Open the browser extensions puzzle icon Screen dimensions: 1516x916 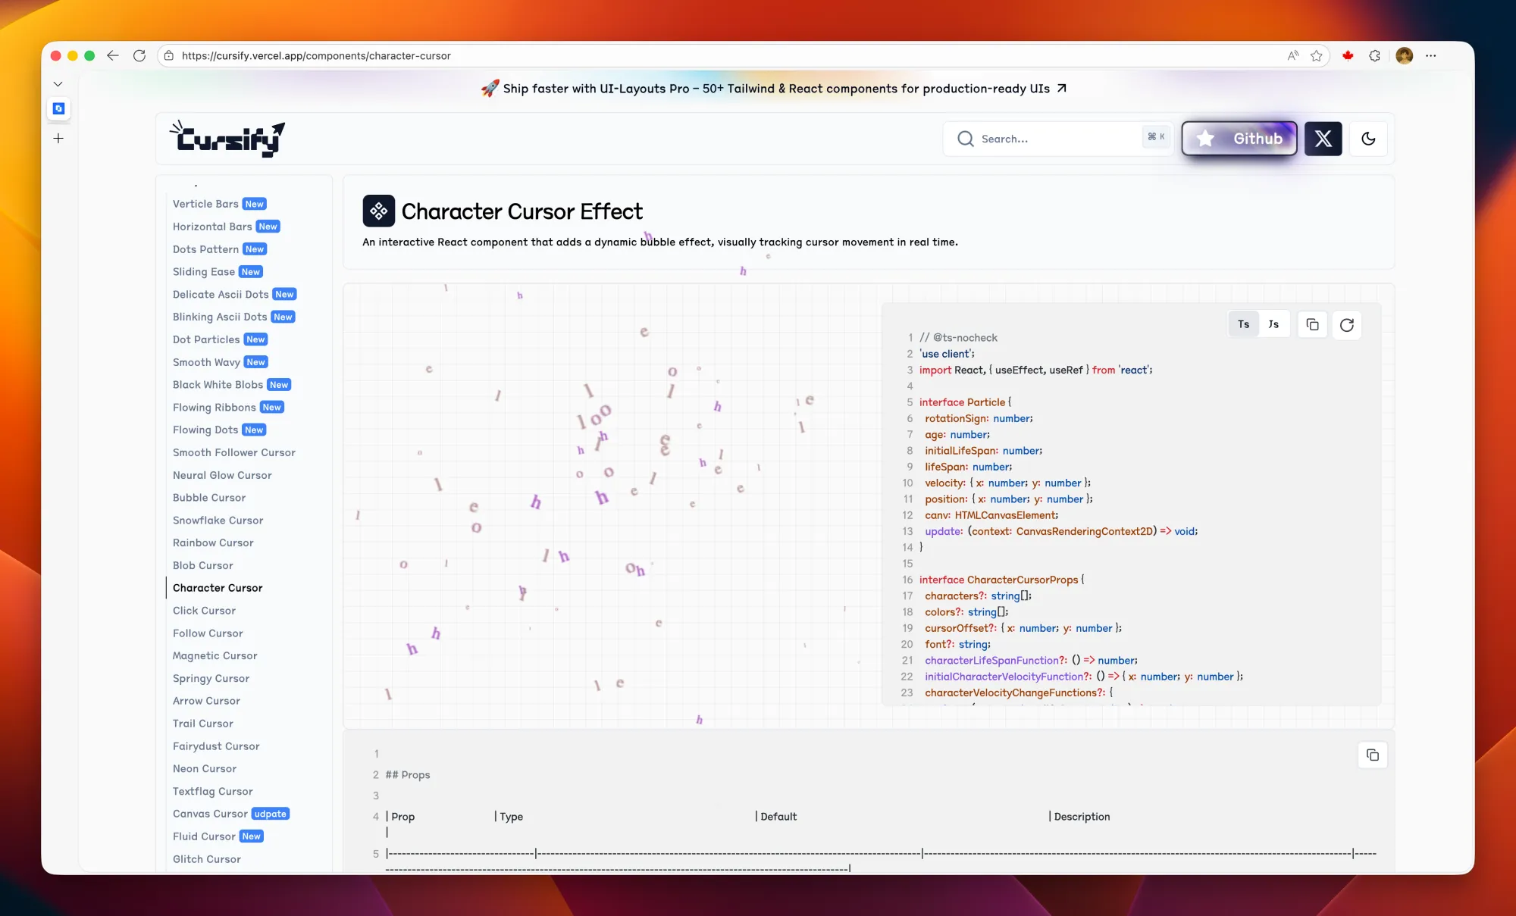(x=1374, y=55)
